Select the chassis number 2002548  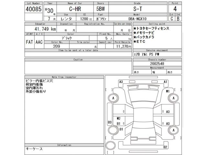click(157, 64)
